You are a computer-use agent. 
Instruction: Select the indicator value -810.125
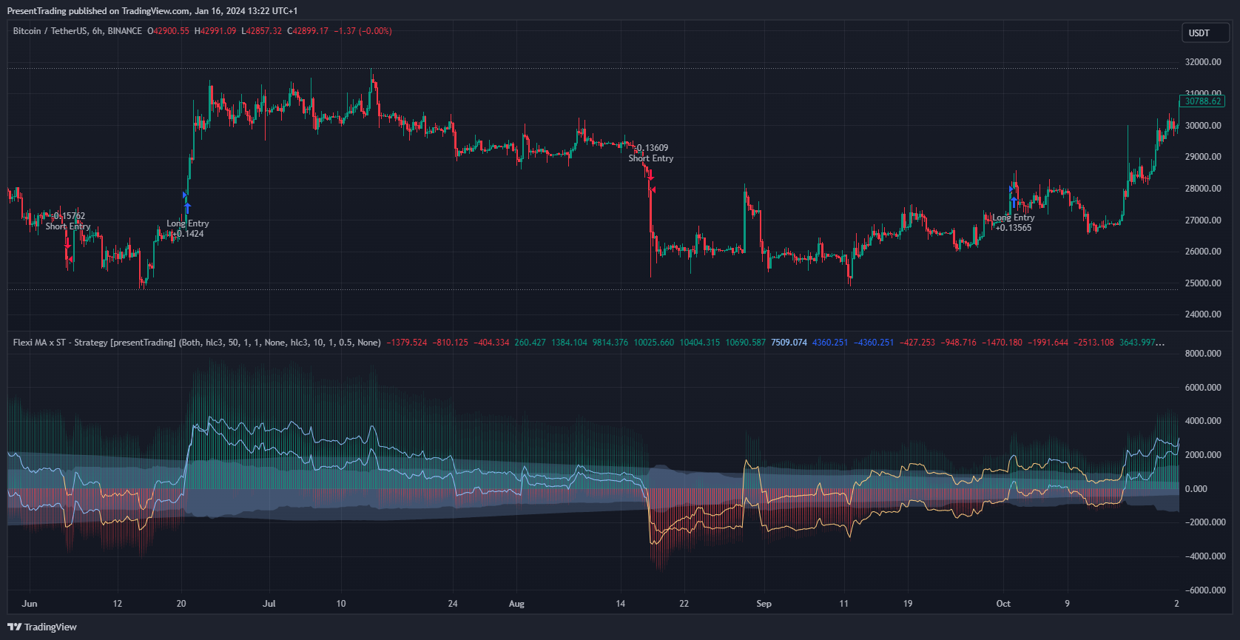(x=451, y=343)
